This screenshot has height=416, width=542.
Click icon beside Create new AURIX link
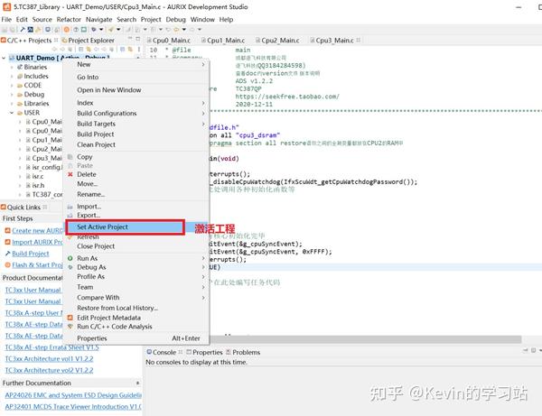7,231
